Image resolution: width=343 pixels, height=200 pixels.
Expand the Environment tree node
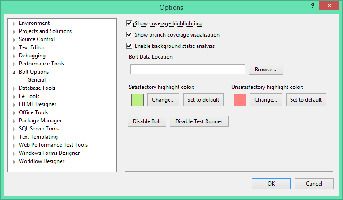[x=14, y=23]
